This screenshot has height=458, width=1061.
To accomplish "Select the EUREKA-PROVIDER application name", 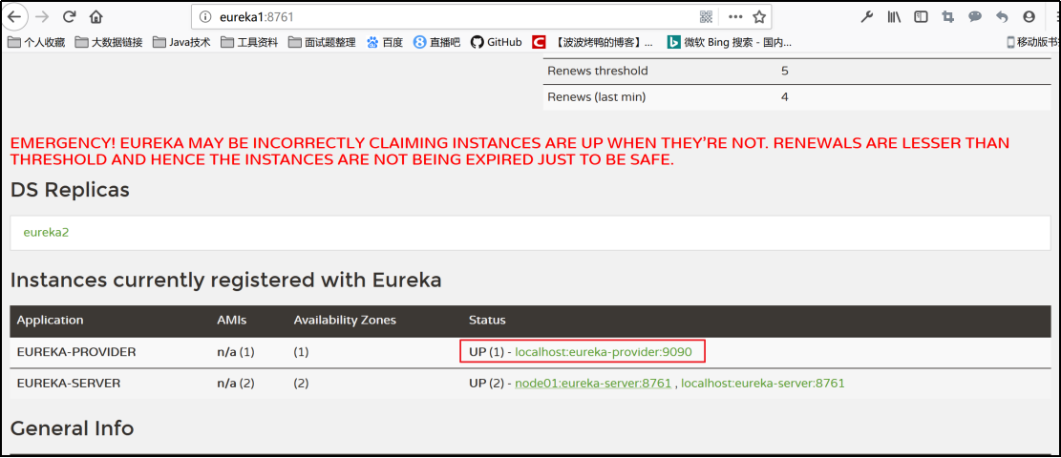I will (x=76, y=352).
